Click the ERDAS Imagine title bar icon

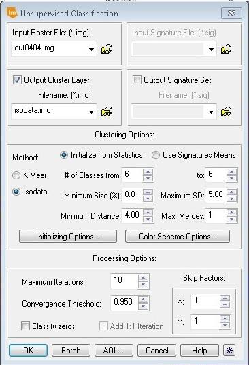pos(12,13)
